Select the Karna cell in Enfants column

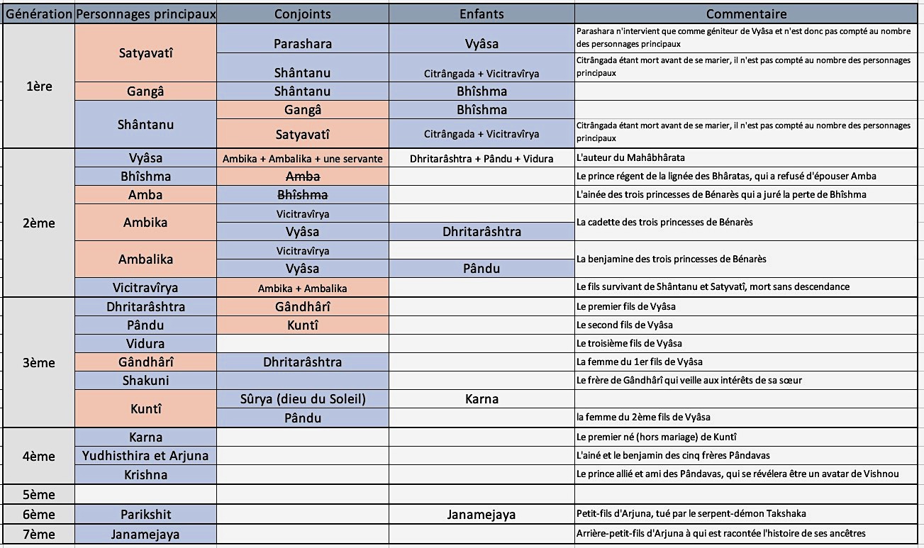482,398
